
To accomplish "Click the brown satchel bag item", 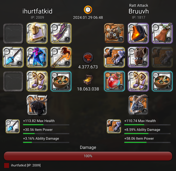I will [114, 33].
